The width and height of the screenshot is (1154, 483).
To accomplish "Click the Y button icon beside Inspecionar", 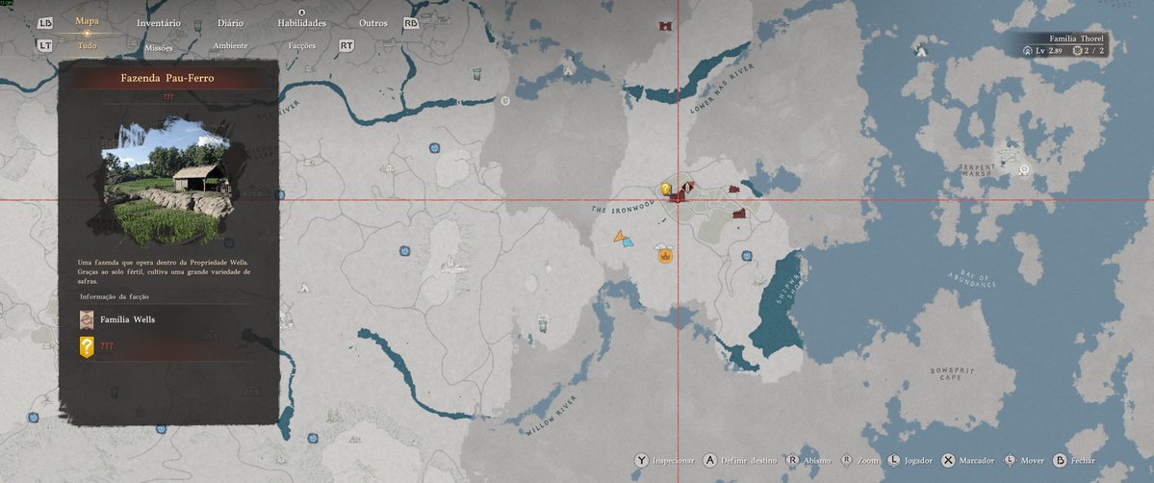I will point(642,461).
